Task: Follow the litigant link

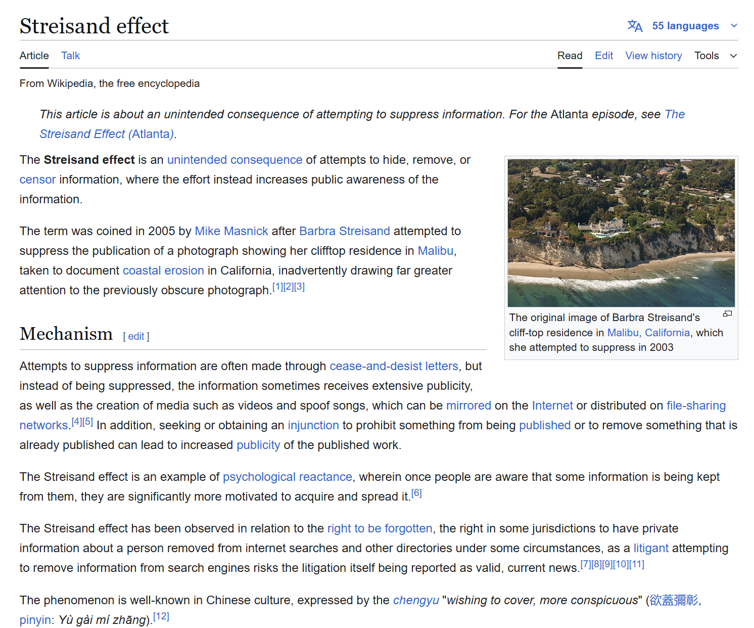Action: 651,548
